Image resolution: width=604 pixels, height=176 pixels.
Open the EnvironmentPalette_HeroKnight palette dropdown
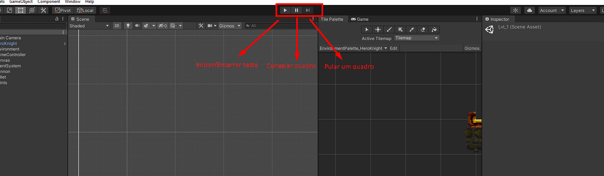tap(353, 48)
